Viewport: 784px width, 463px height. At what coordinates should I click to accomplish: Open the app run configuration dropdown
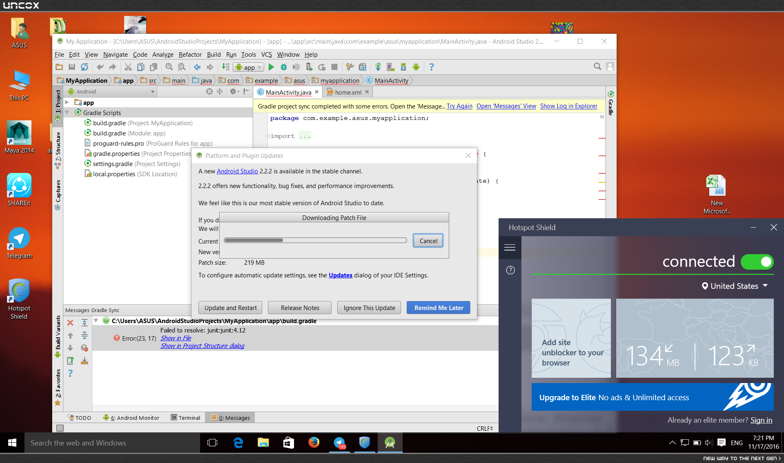(248, 67)
